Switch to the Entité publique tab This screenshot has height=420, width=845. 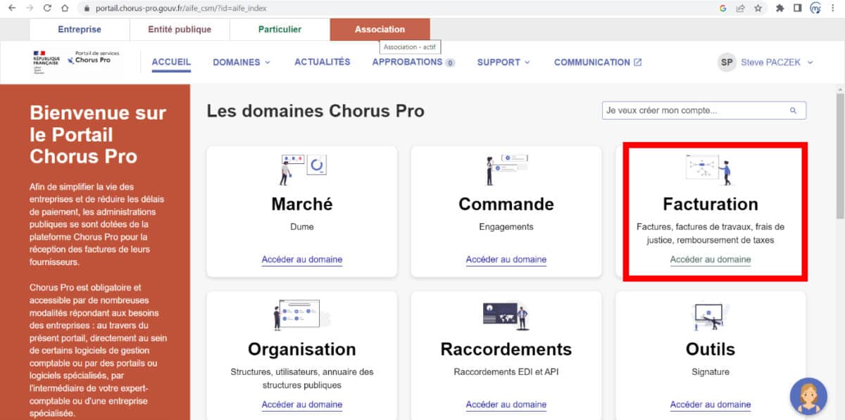pos(179,29)
